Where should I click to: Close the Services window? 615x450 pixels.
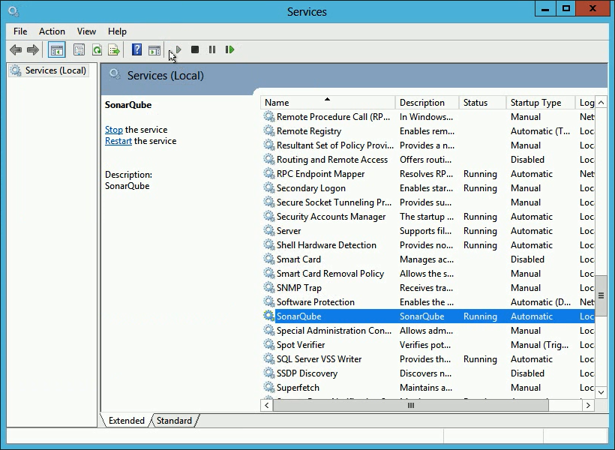pyautogui.click(x=592, y=9)
